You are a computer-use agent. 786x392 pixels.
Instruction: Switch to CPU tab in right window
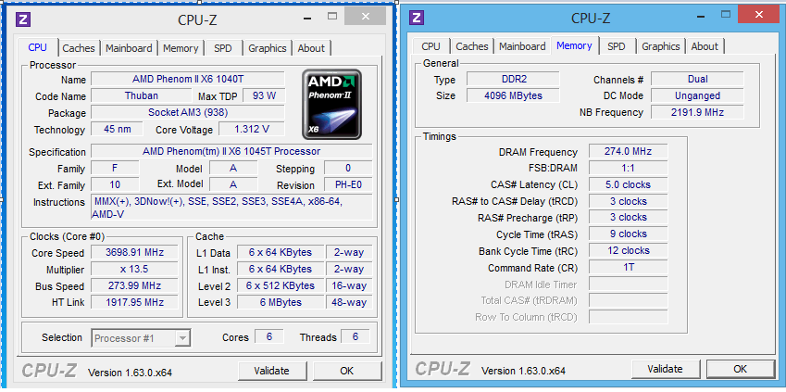(x=430, y=46)
